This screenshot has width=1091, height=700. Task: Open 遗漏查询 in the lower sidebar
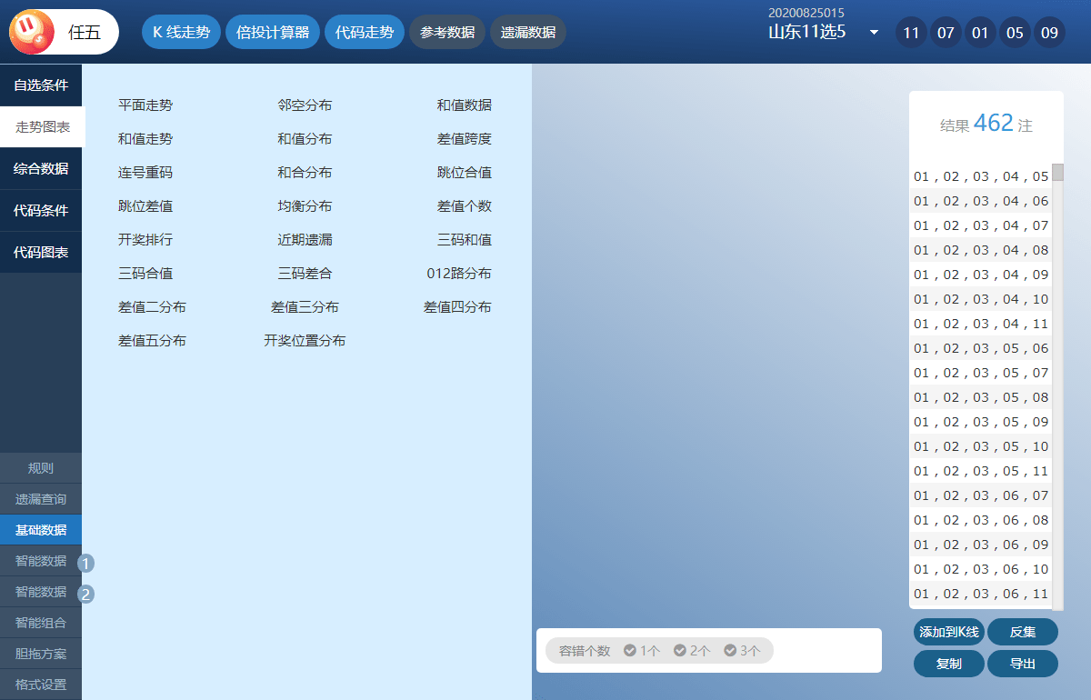coord(41,499)
